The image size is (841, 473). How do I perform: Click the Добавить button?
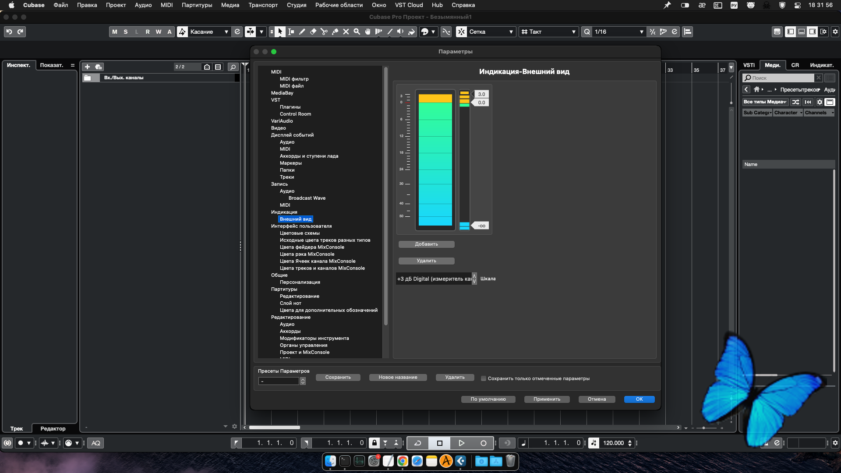click(x=426, y=244)
